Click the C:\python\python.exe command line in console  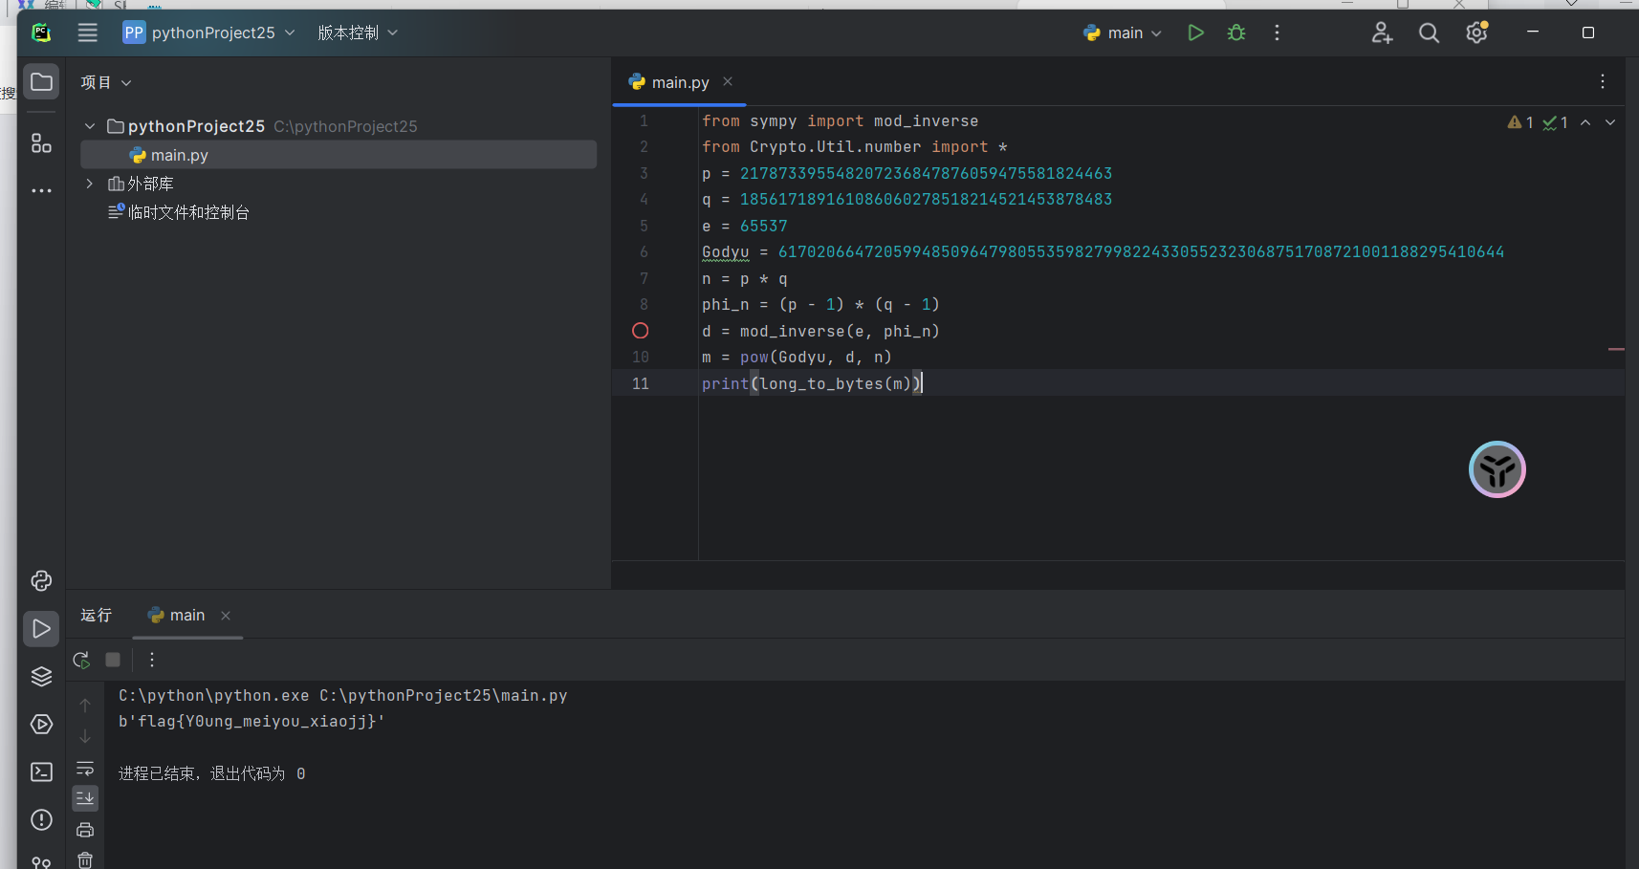click(343, 696)
